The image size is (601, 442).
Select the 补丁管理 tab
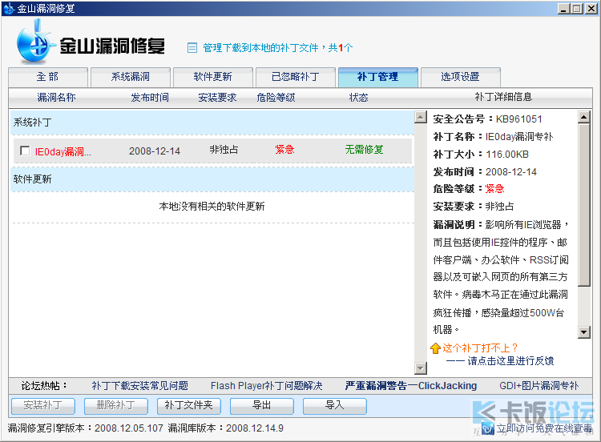click(378, 77)
